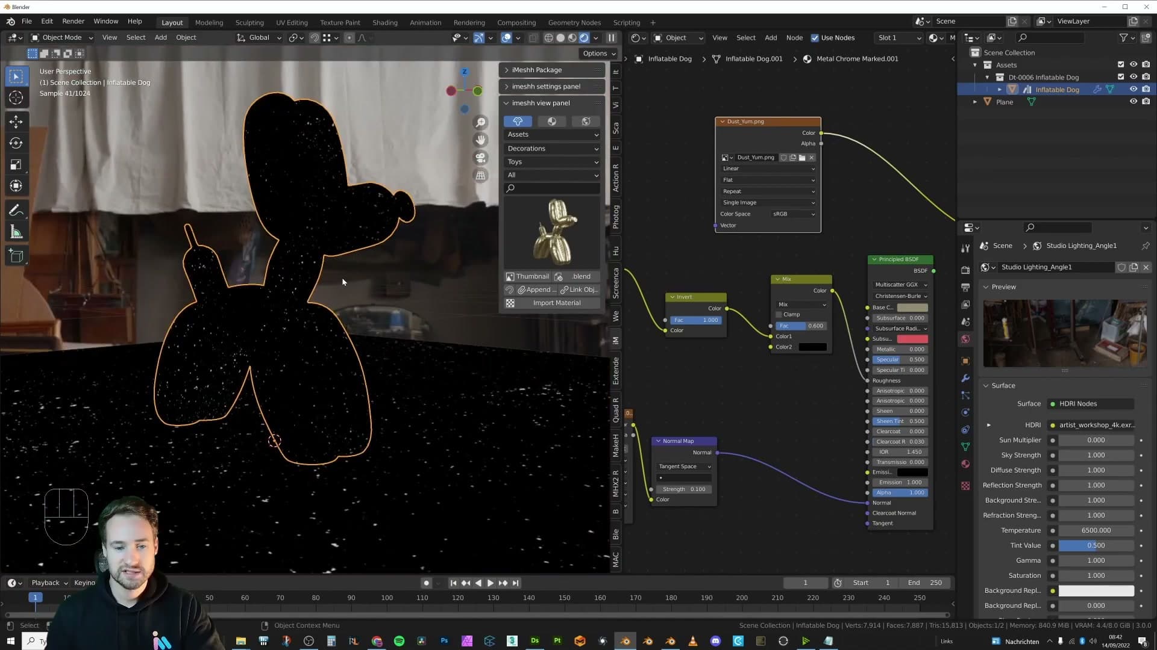Screen dimensions: 1157x650
Task: Click the Thumbnail button
Action: [x=527, y=277]
